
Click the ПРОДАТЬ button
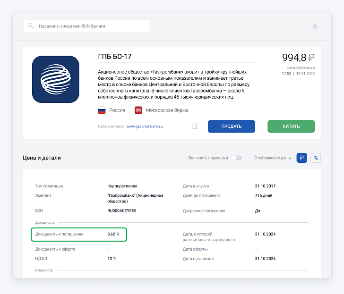(x=232, y=126)
